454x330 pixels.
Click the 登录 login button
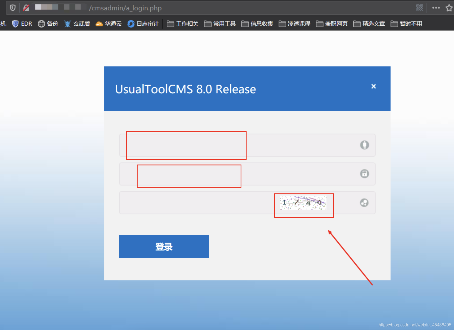tap(164, 246)
